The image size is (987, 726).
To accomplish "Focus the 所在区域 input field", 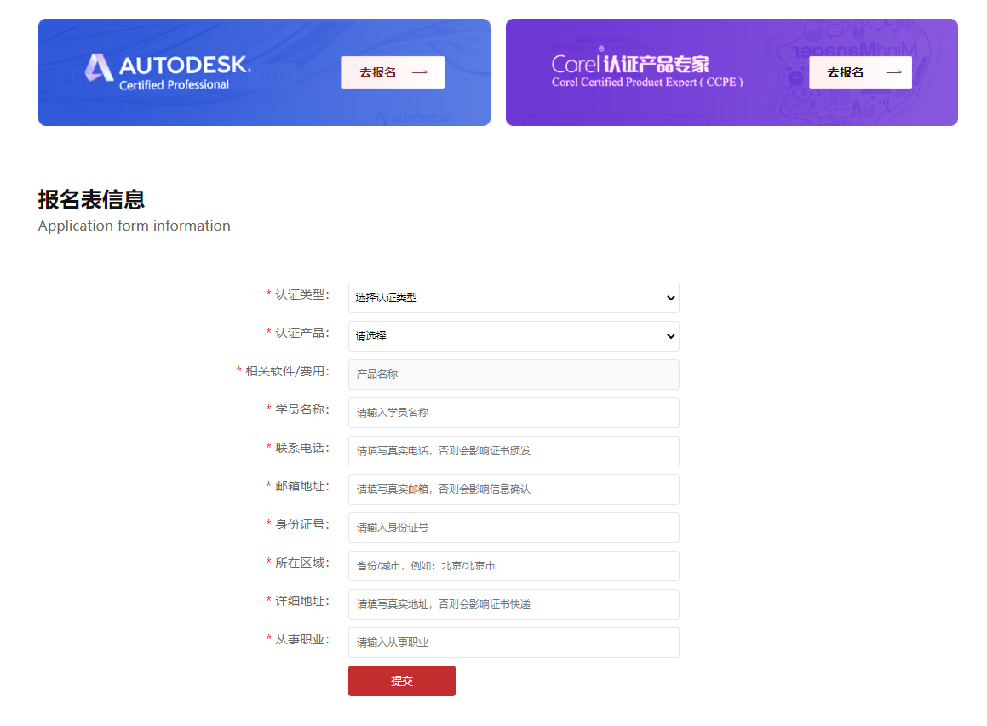I will tap(514, 566).
